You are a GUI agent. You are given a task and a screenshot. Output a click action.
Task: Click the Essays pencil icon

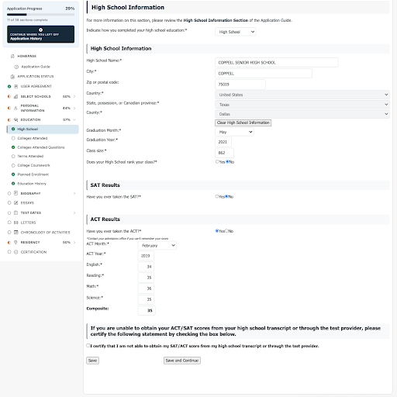[16, 203]
